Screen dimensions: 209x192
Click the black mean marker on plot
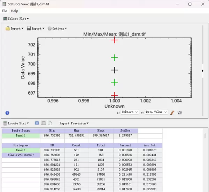pos(115,70)
